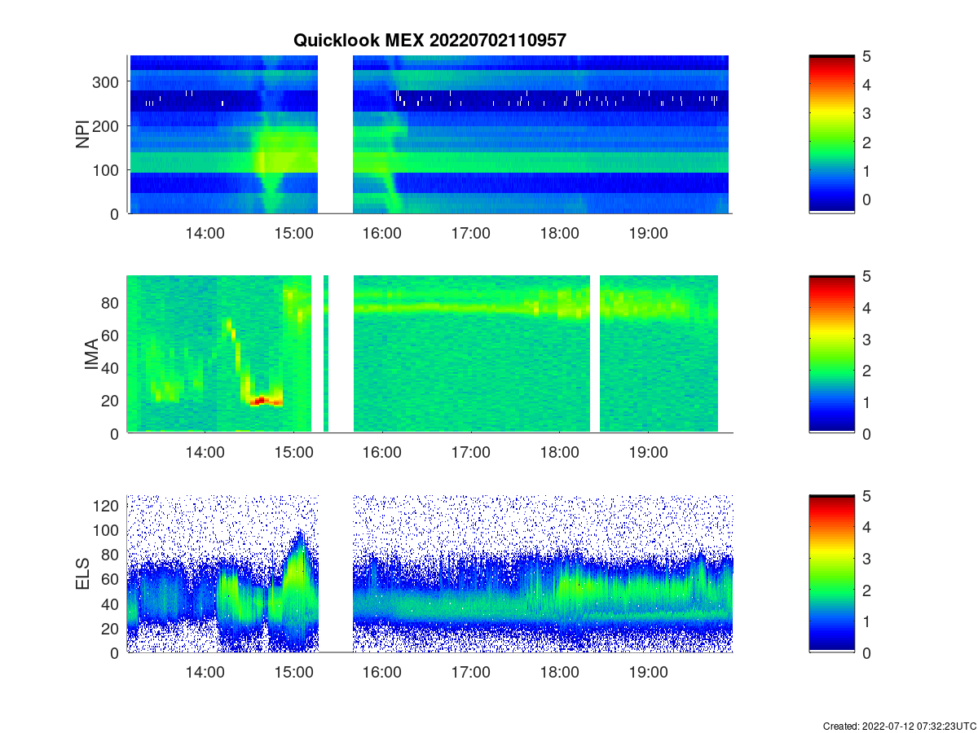Click the "16:00" time label under the ELS panel

click(x=382, y=673)
